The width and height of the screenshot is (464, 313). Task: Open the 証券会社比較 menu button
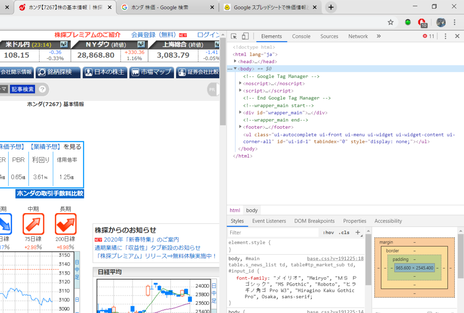(x=198, y=72)
